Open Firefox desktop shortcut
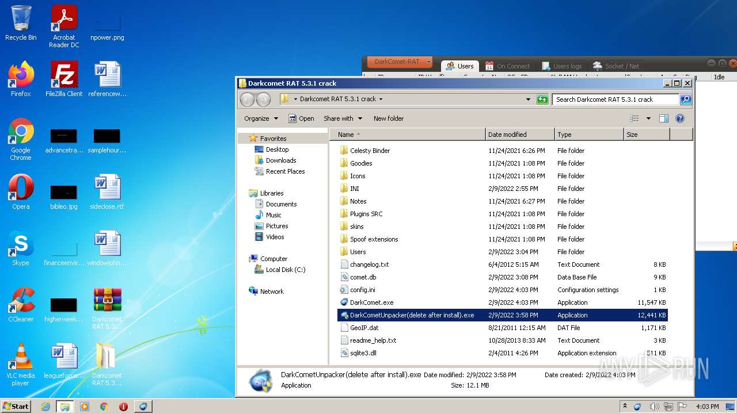737x414 pixels. pyautogui.click(x=21, y=79)
